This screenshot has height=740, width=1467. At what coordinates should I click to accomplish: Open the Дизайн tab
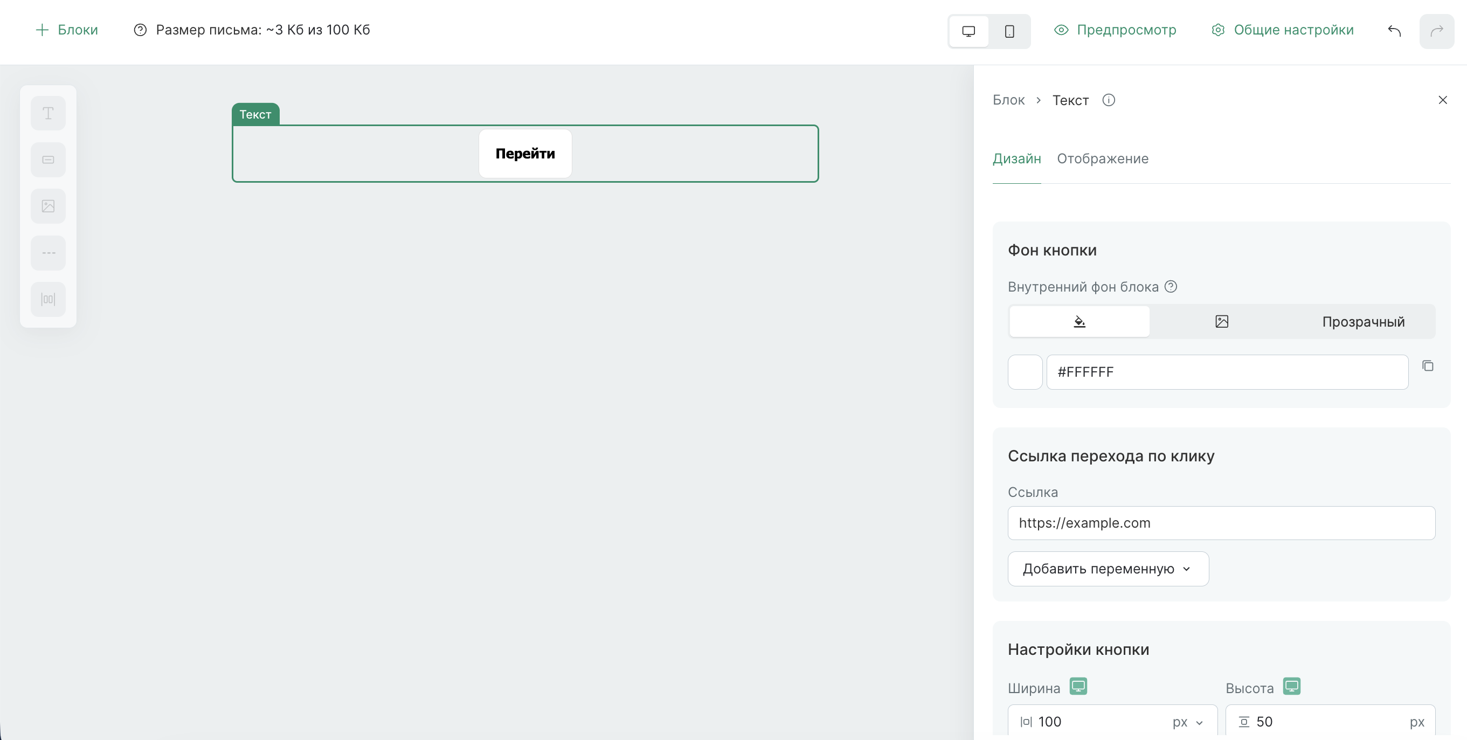(1016, 159)
